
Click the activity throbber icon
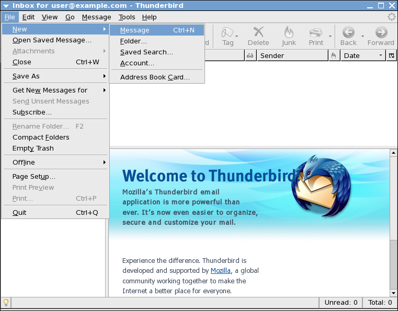click(391, 17)
